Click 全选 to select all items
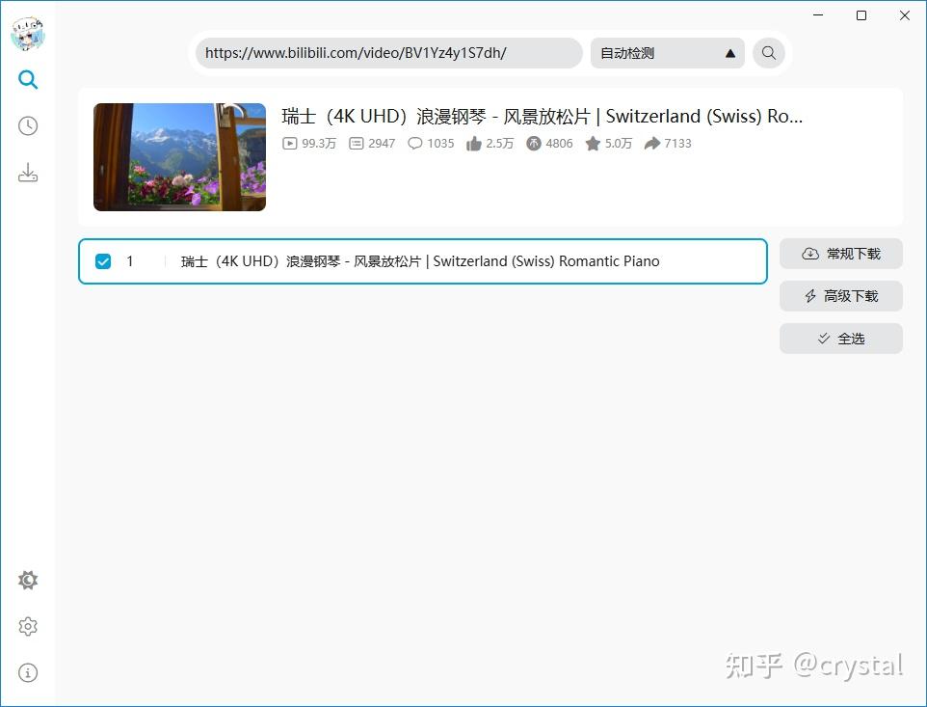Viewport: 927px width, 707px height. [x=840, y=339]
